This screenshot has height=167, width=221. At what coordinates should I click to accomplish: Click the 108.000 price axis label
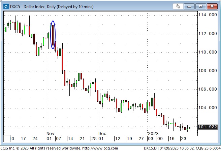point(208,71)
